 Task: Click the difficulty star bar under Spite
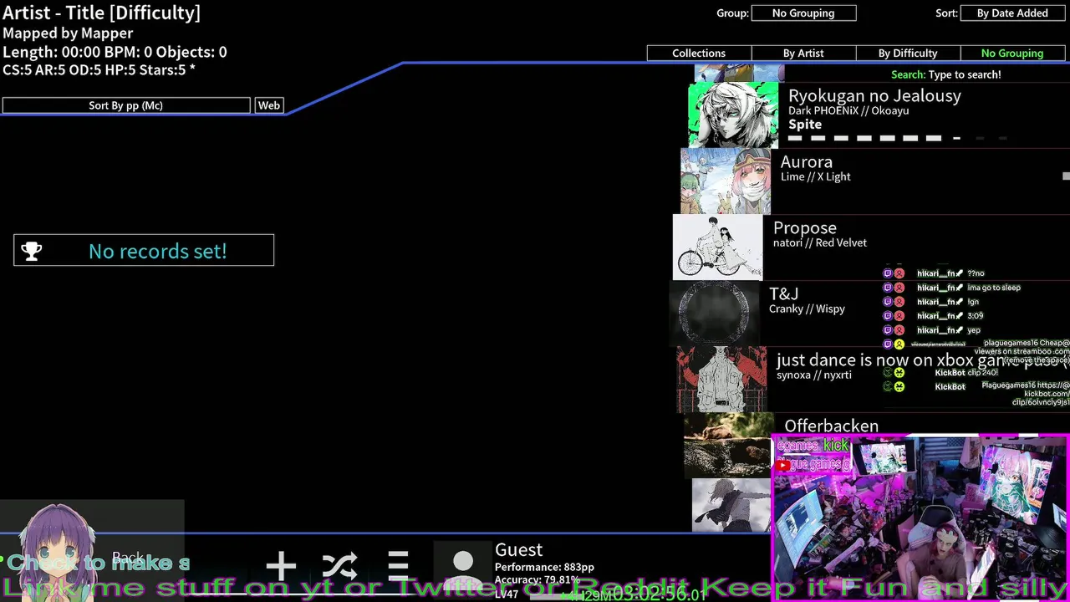[898, 138]
